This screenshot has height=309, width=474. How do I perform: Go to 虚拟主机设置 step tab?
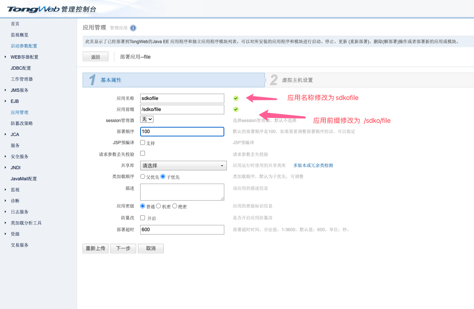297,80
